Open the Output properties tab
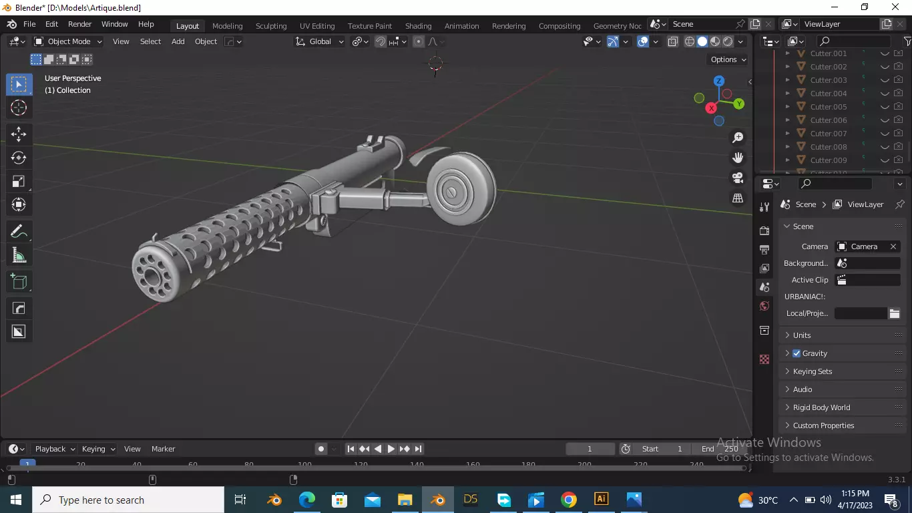Screen dimensions: 912x513 click(x=764, y=249)
